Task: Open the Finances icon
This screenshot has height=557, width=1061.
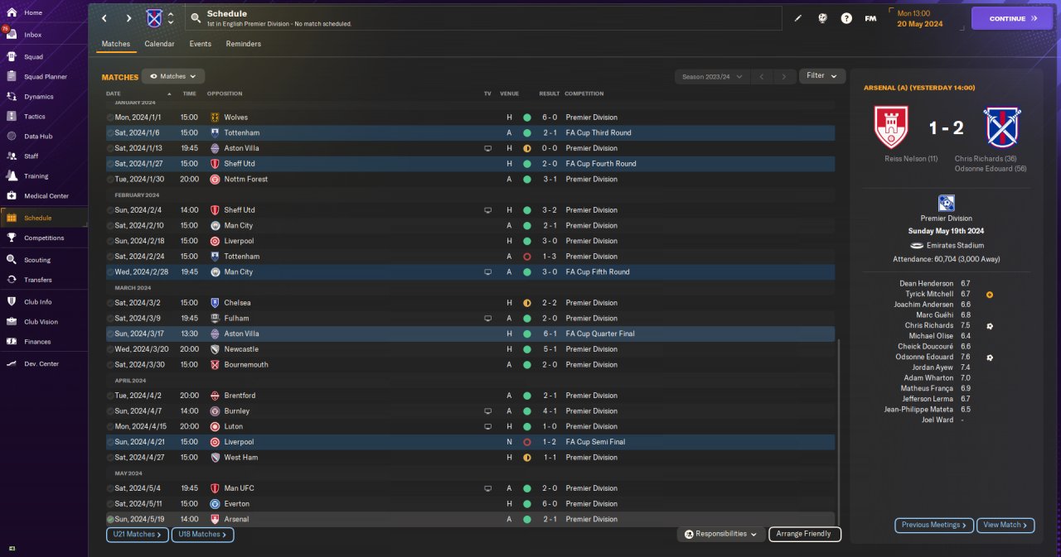Action: [x=12, y=341]
